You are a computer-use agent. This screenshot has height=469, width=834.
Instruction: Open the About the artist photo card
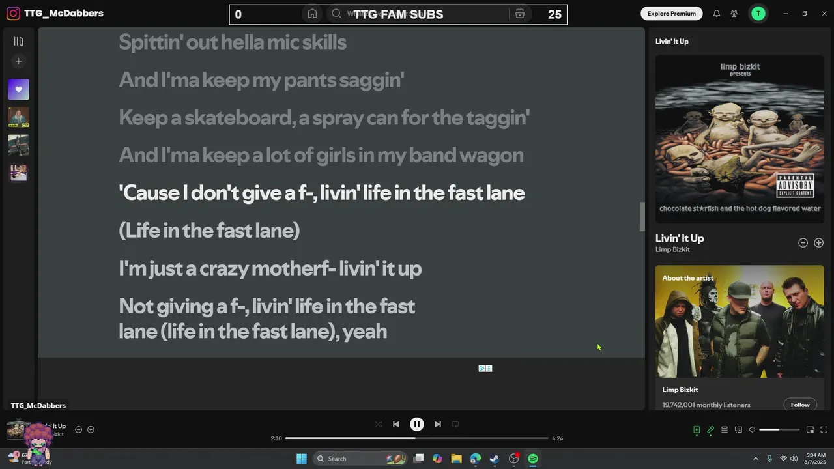pos(740,321)
